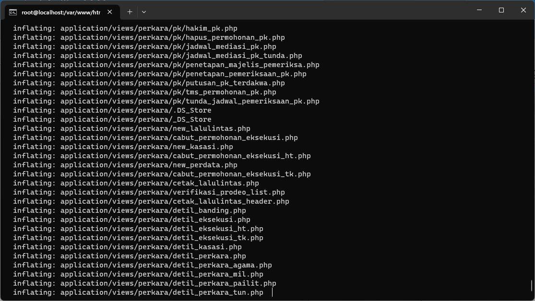Click the hakim_pk.php output line
The width and height of the screenshot is (535, 301).
125,28
